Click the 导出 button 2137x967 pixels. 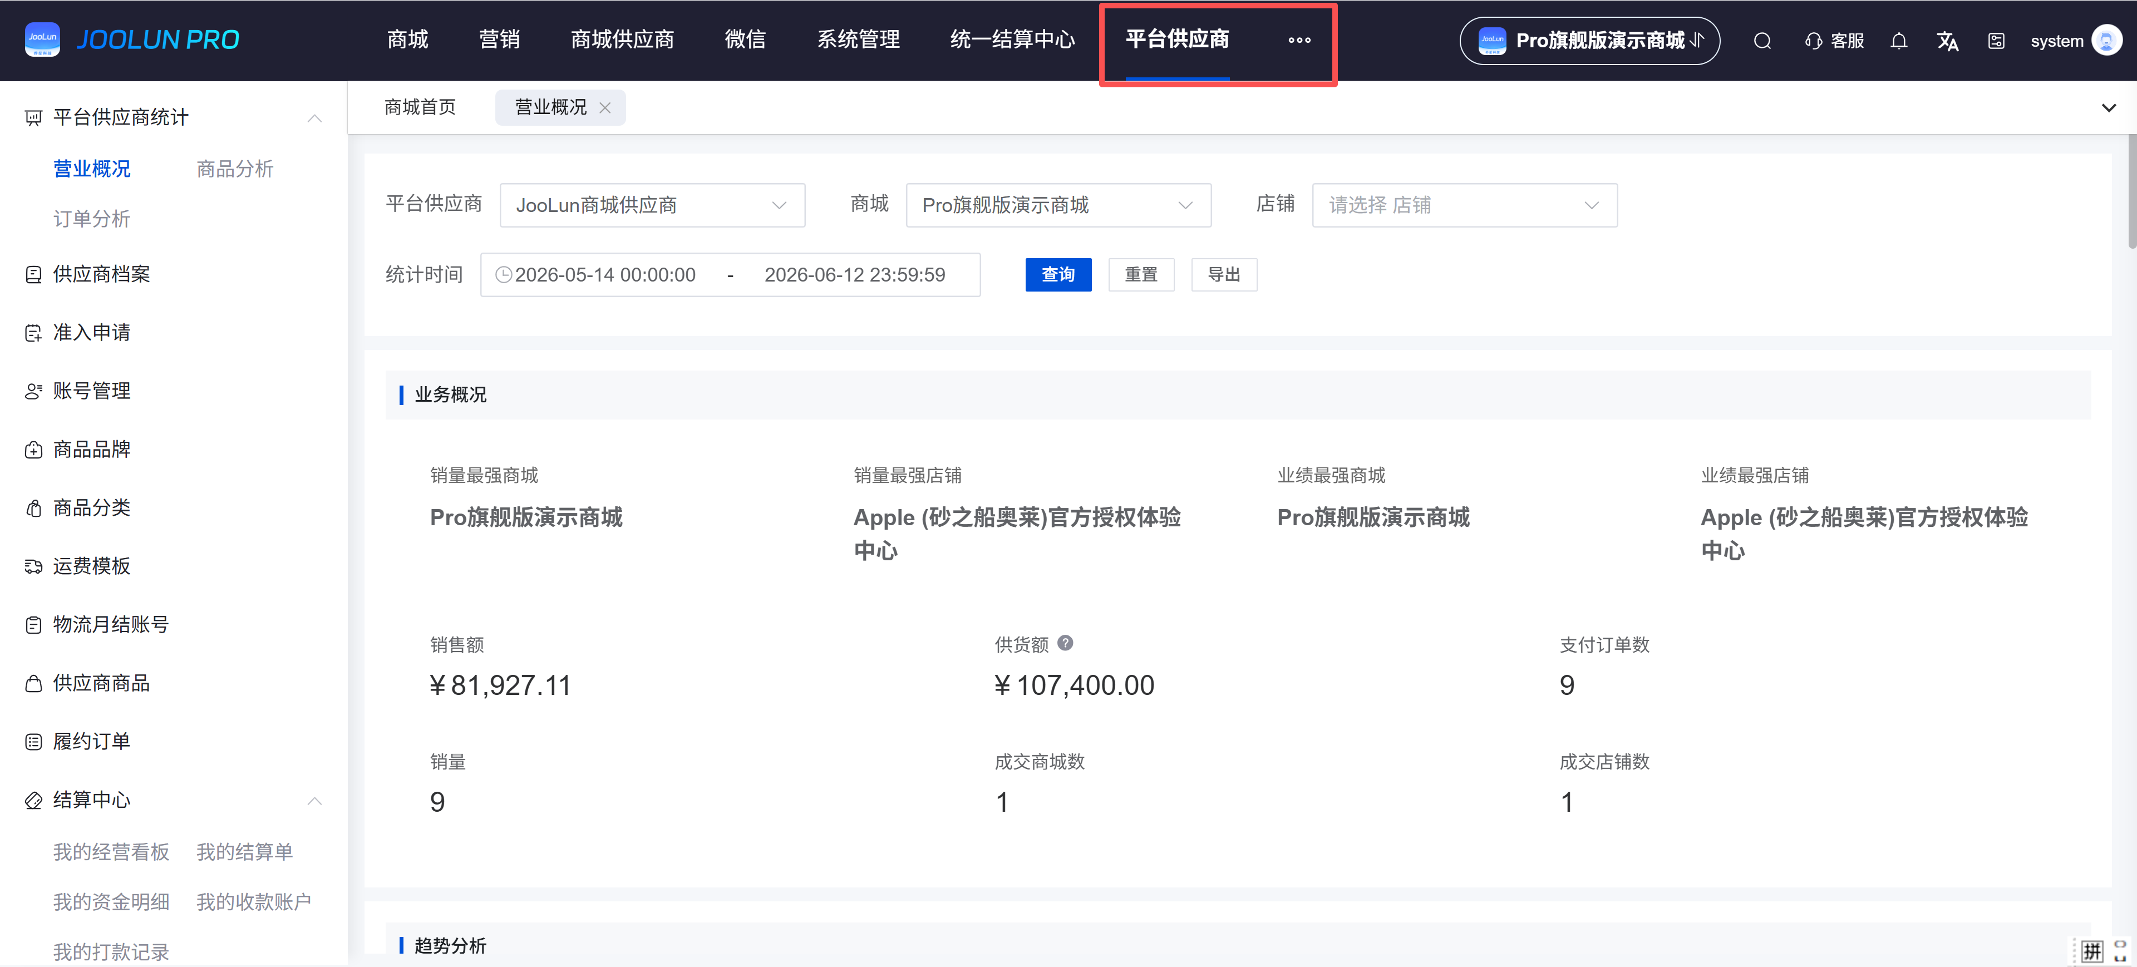click(x=1224, y=274)
